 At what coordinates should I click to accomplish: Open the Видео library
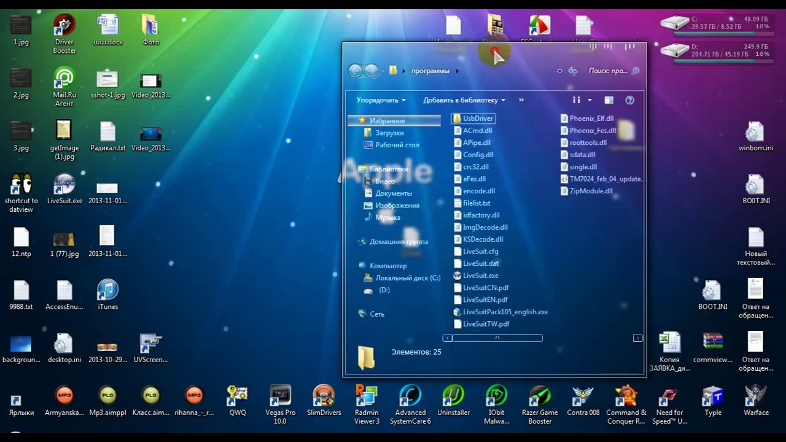384,181
